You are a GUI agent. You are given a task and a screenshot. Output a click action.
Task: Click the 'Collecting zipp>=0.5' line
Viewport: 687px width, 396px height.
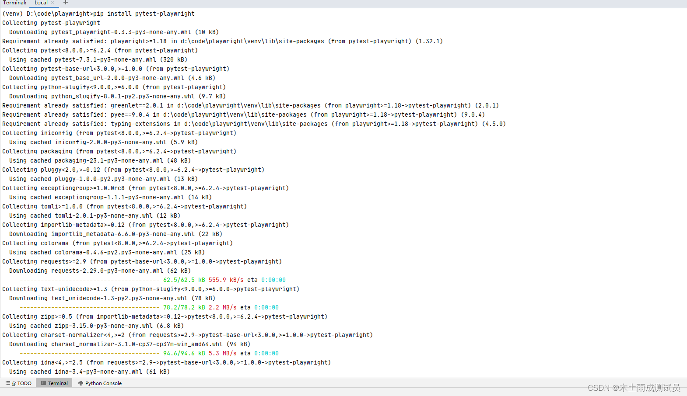click(165, 316)
